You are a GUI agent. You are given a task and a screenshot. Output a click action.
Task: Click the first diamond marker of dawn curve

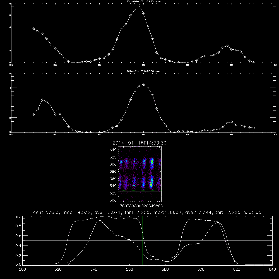pyautogui.click(x=33, y=28)
